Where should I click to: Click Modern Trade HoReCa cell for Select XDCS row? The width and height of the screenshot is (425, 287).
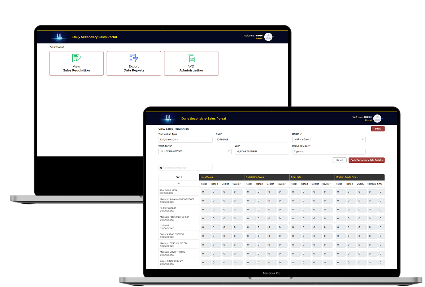coord(373,262)
